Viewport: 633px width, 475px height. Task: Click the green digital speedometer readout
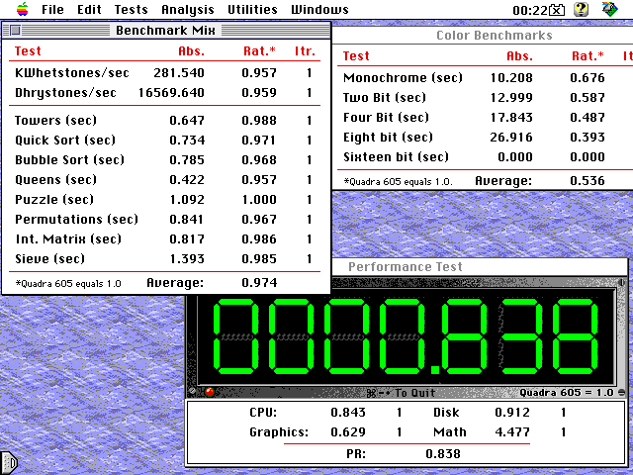pyautogui.click(x=406, y=336)
